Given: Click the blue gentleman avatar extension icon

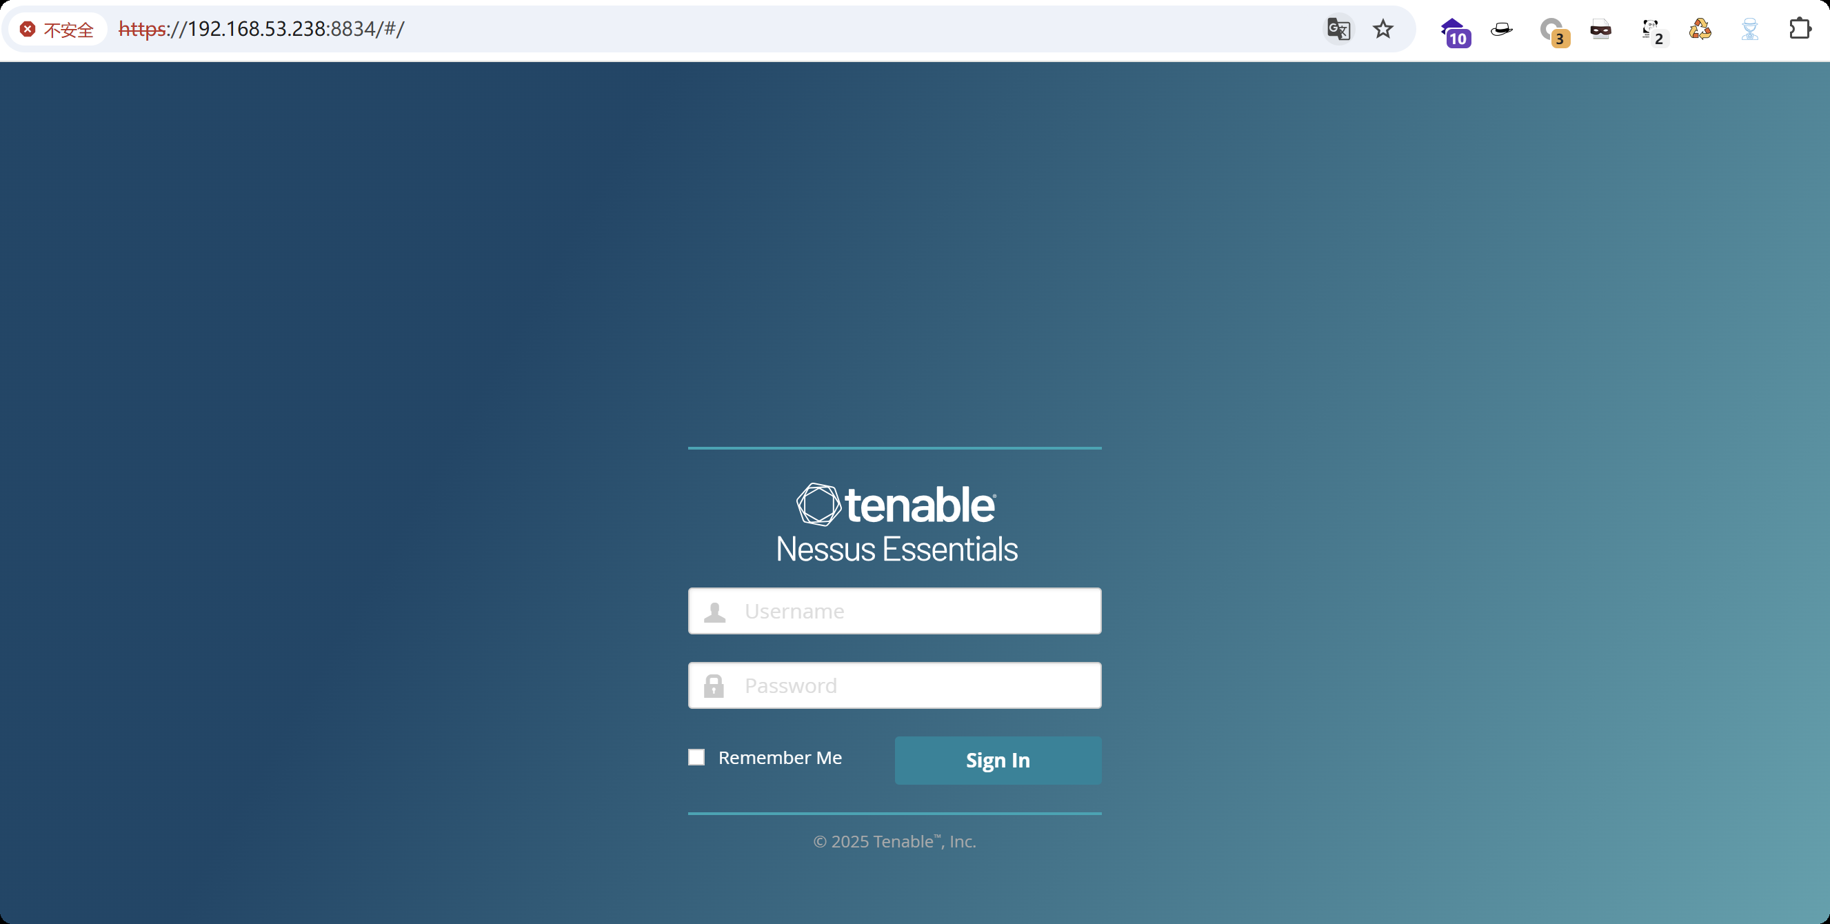Looking at the screenshot, I should [x=1750, y=29].
